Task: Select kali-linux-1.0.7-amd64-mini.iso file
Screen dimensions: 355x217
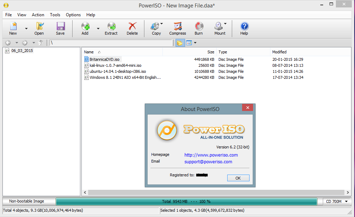Action: (x=115, y=65)
